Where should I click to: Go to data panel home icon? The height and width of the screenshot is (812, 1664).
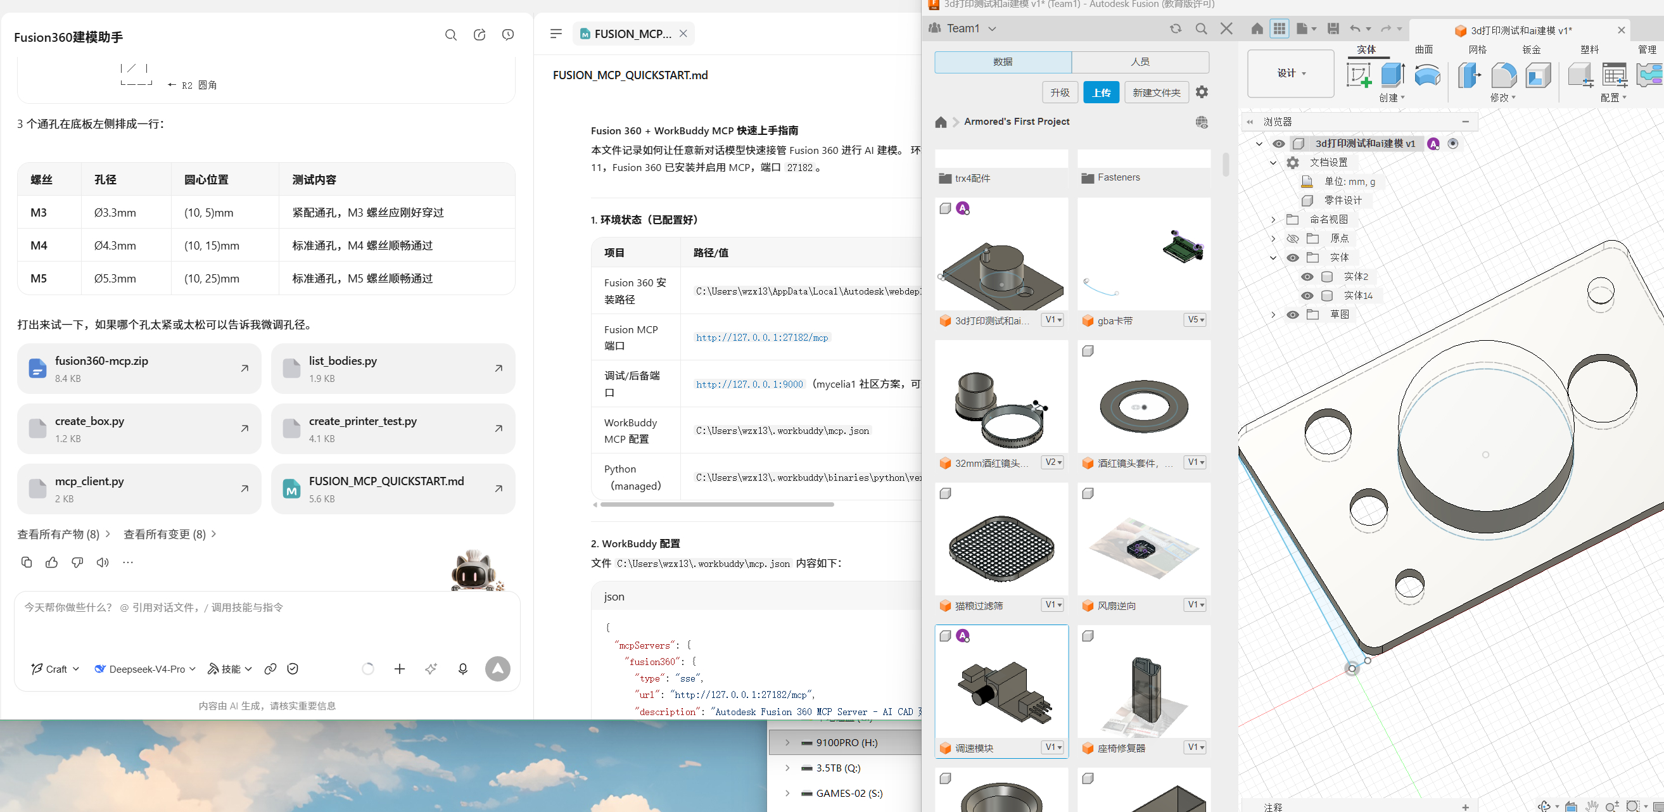941,122
